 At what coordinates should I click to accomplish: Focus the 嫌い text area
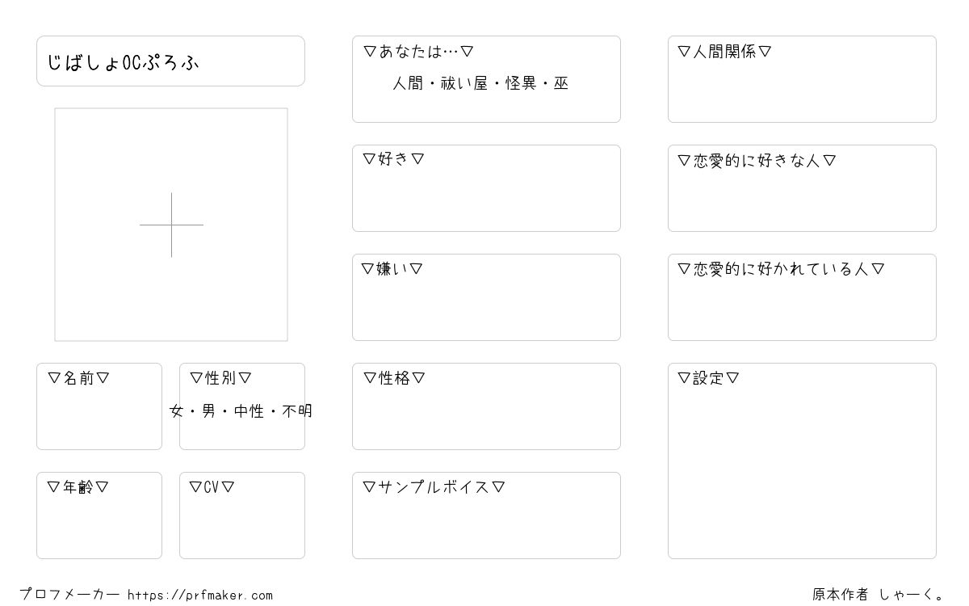[486, 297]
